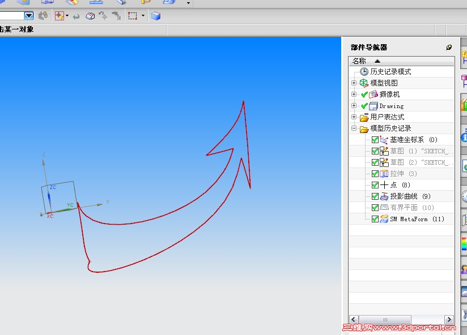Expand the Drawing node
Image resolution: width=467 pixels, height=335 pixels.
point(354,105)
